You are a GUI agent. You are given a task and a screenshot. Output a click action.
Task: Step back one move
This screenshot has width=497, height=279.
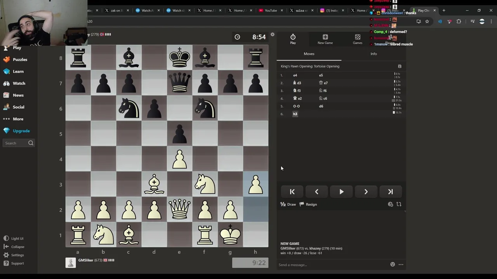pyautogui.click(x=317, y=192)
